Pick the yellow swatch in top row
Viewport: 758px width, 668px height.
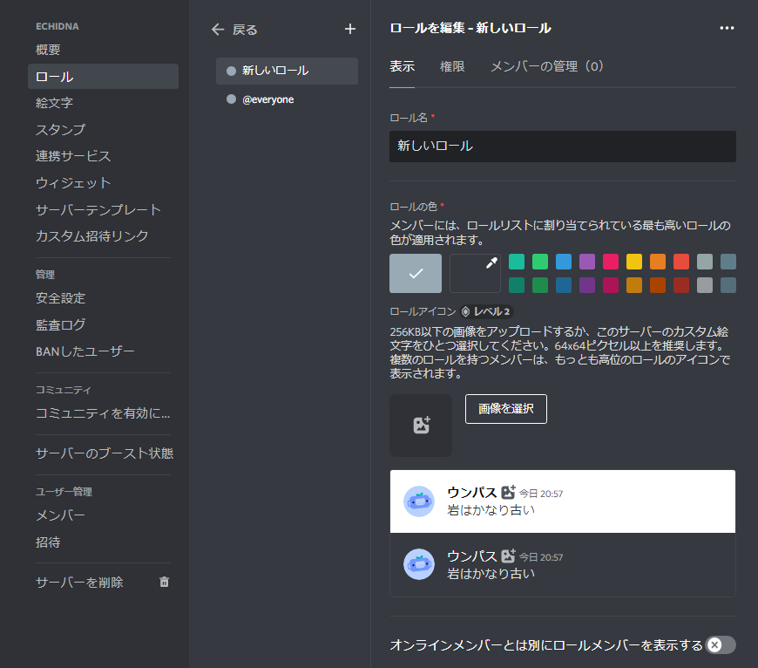634,262
